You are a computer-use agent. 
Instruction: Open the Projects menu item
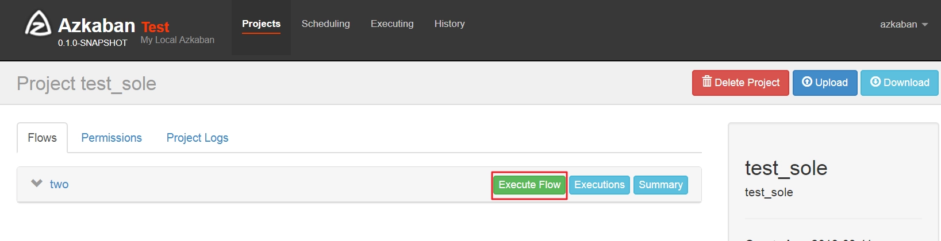261,24
